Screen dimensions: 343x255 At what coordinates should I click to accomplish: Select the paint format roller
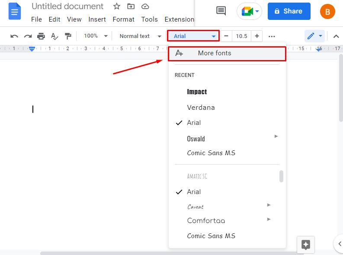pos(68,36)
